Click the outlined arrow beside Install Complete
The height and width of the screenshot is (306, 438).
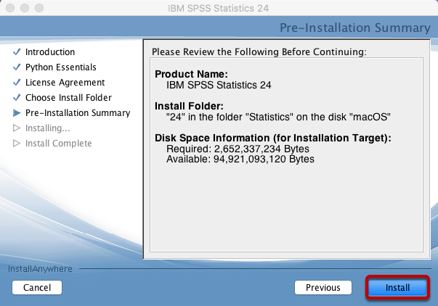click(x=17, y=143)
